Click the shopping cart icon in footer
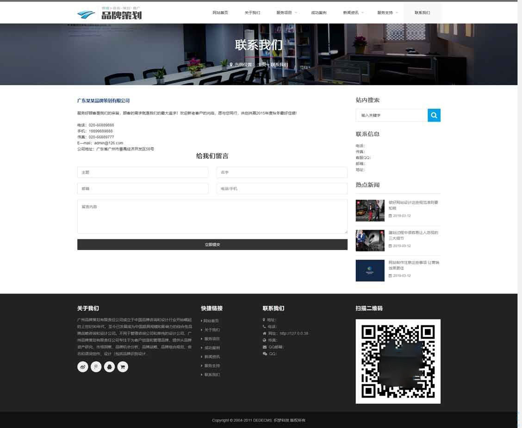522x428 pixels. coord(122,367)
